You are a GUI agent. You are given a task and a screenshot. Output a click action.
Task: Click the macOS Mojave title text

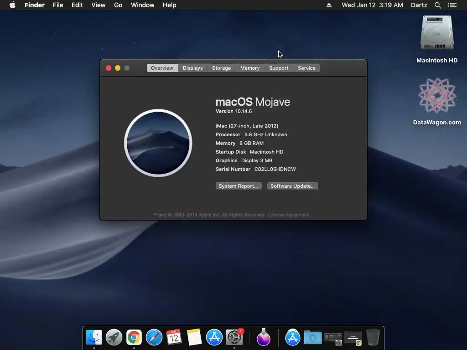(253, 102)
